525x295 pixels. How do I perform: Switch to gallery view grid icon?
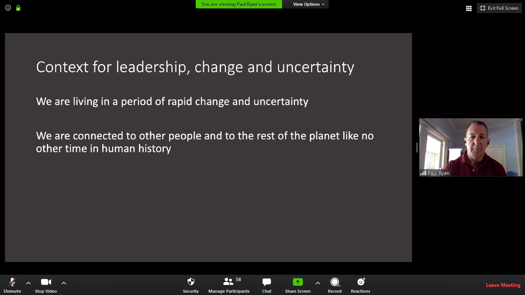pyautogui.click(x=469, y=8)
